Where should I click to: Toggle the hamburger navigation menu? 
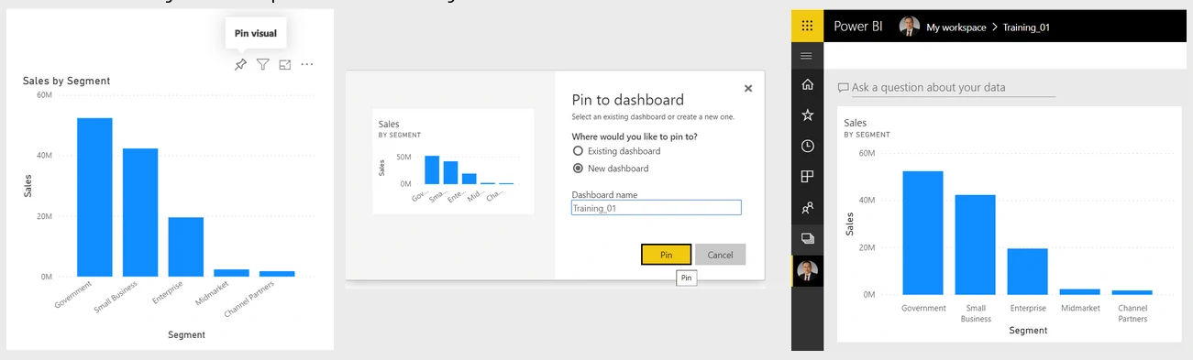[x=807, y=56]
